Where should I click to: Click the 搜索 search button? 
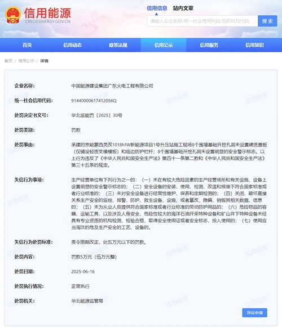[x=267, y=21]
